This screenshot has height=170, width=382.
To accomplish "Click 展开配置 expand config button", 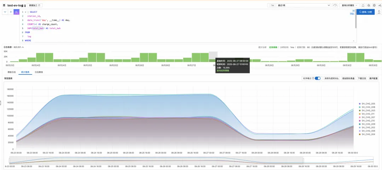I will [x=373, y=78].
